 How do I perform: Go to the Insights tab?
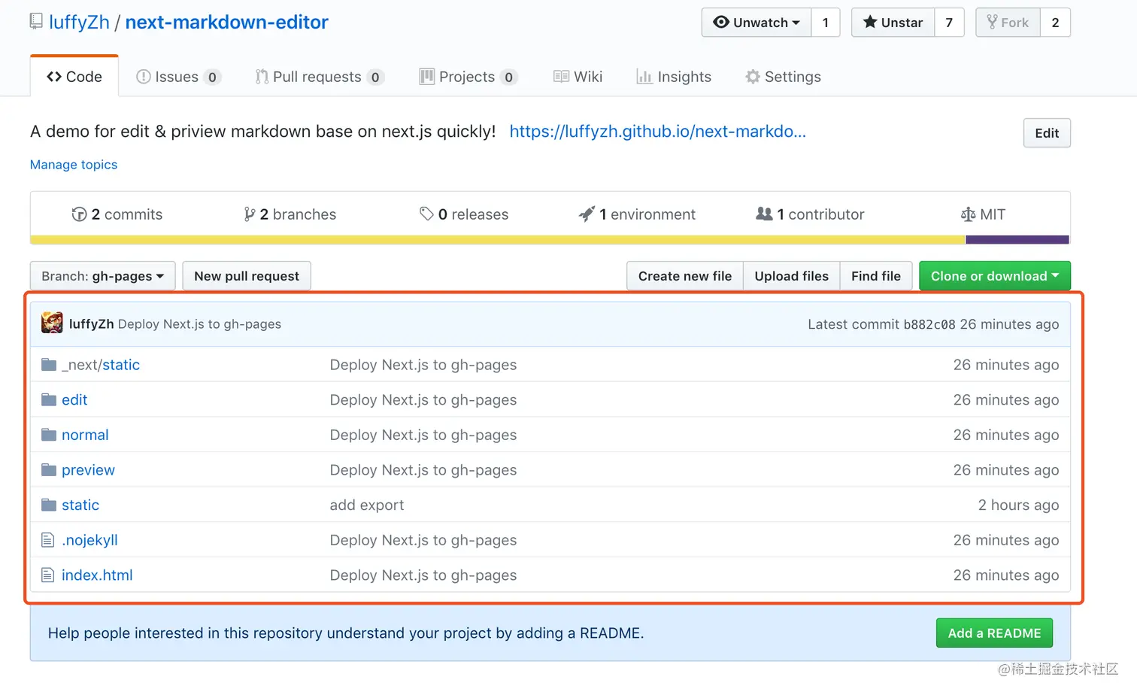coord(674,77)
